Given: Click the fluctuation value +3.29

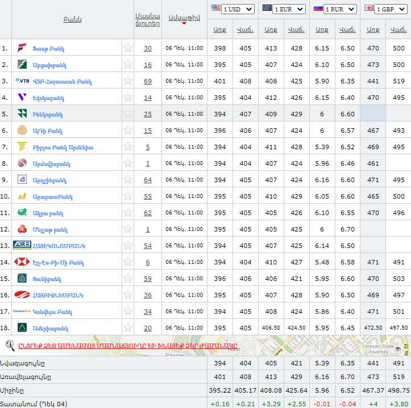Looking at the screenshot, I should (271, 404).
